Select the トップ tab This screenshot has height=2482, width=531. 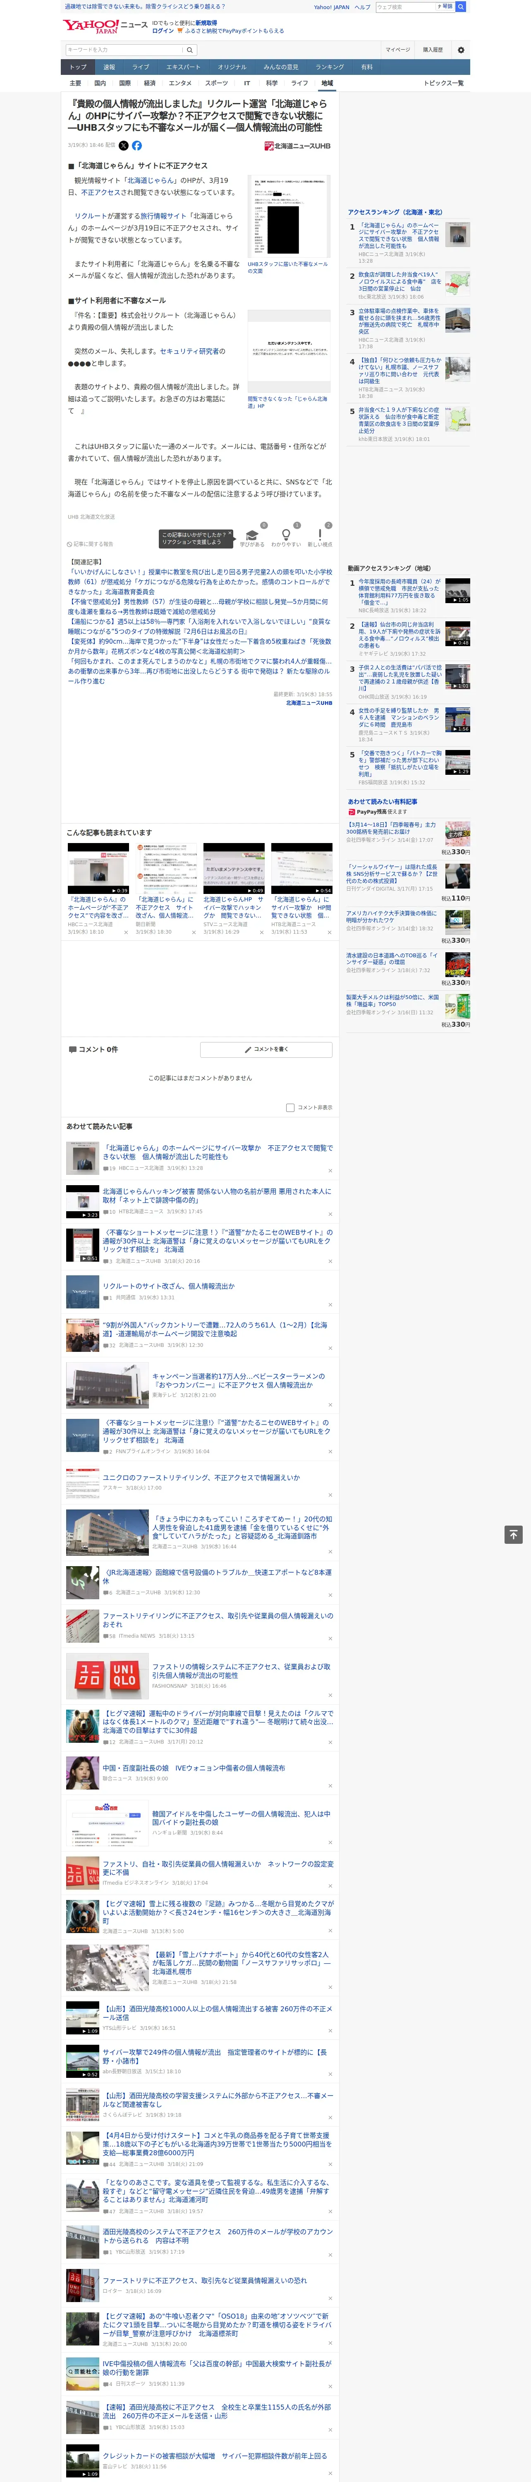(x=78, y=67)
